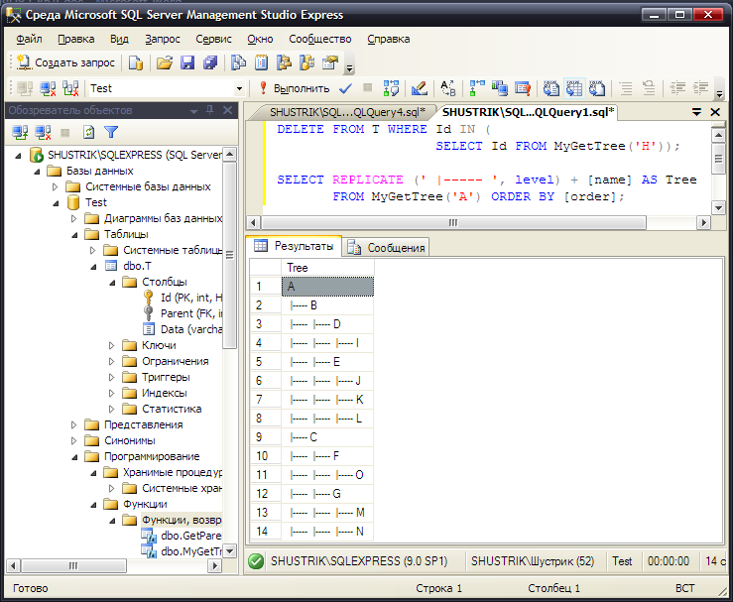Click Object Explorer Connect icon
Image resolution: width=733 pixels, height=602 pixels.
tap(20, 133)
